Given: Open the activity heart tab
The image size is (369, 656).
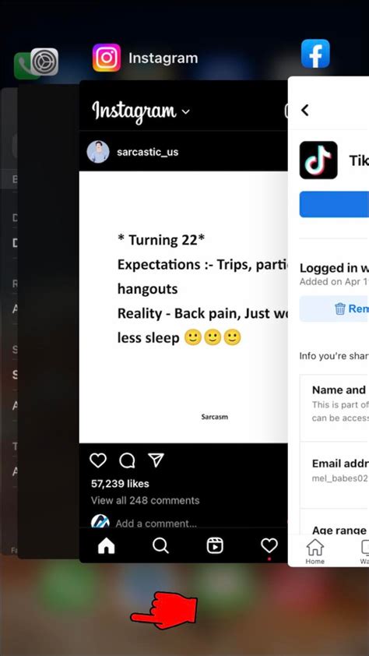Looking at the screenshot, I should [x=269, y=545].
